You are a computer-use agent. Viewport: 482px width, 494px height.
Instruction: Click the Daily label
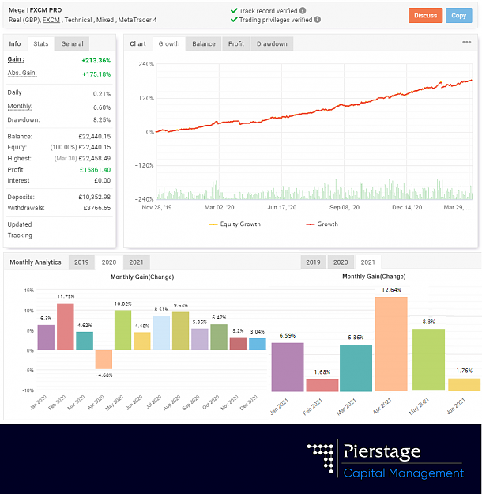(x=14, y=92)
